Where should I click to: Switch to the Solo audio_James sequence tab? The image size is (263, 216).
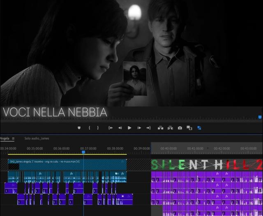coord(37,138)
